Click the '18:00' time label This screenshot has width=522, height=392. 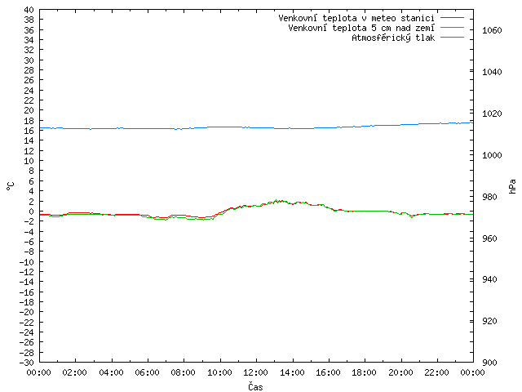pos(365,372)
